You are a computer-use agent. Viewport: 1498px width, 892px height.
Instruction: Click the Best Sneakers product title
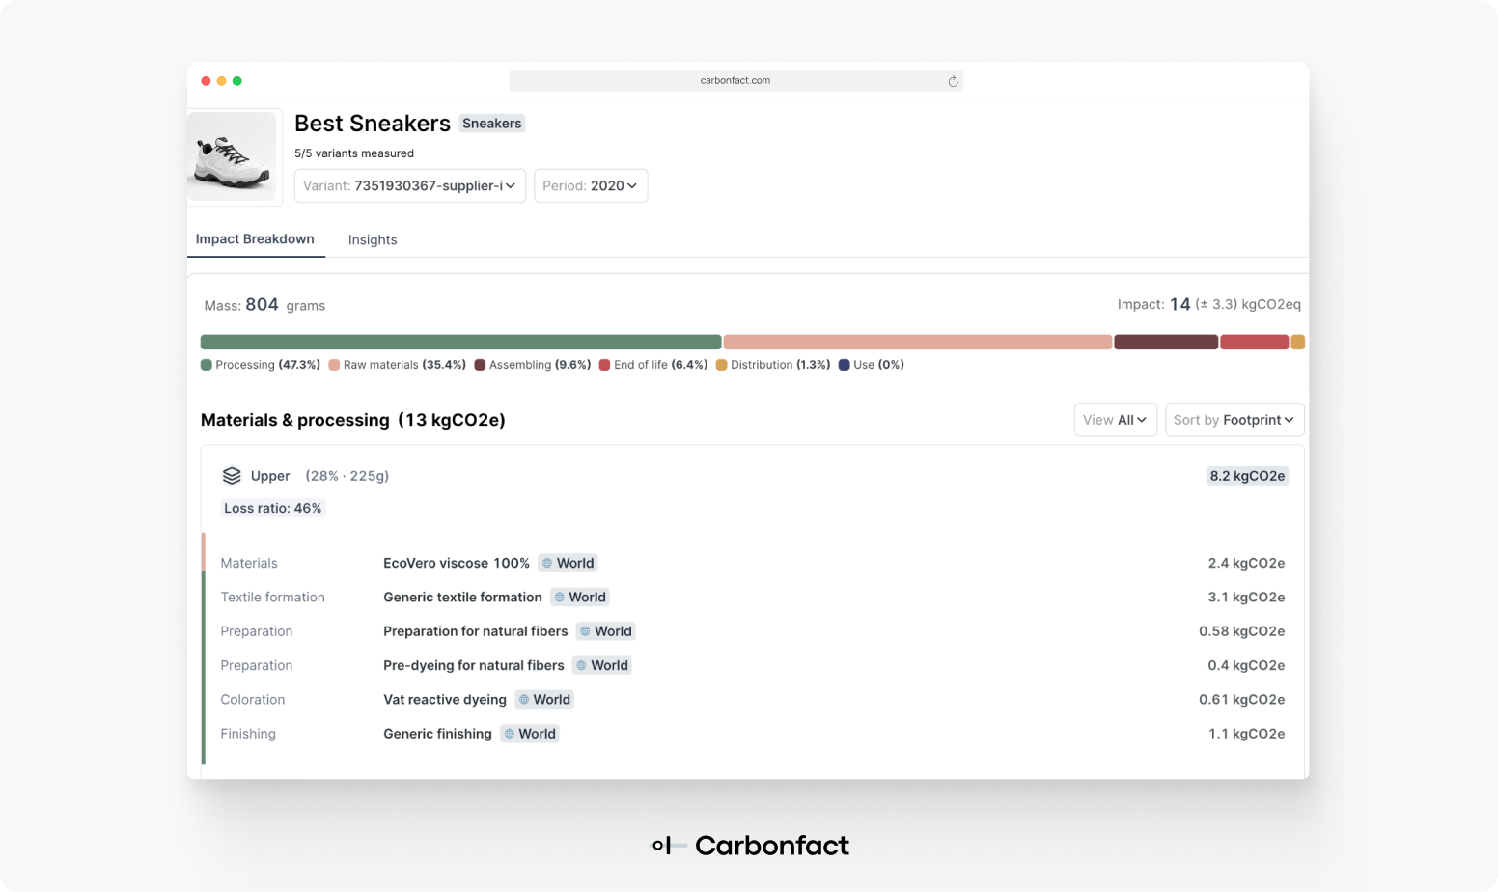click(373, 124)
